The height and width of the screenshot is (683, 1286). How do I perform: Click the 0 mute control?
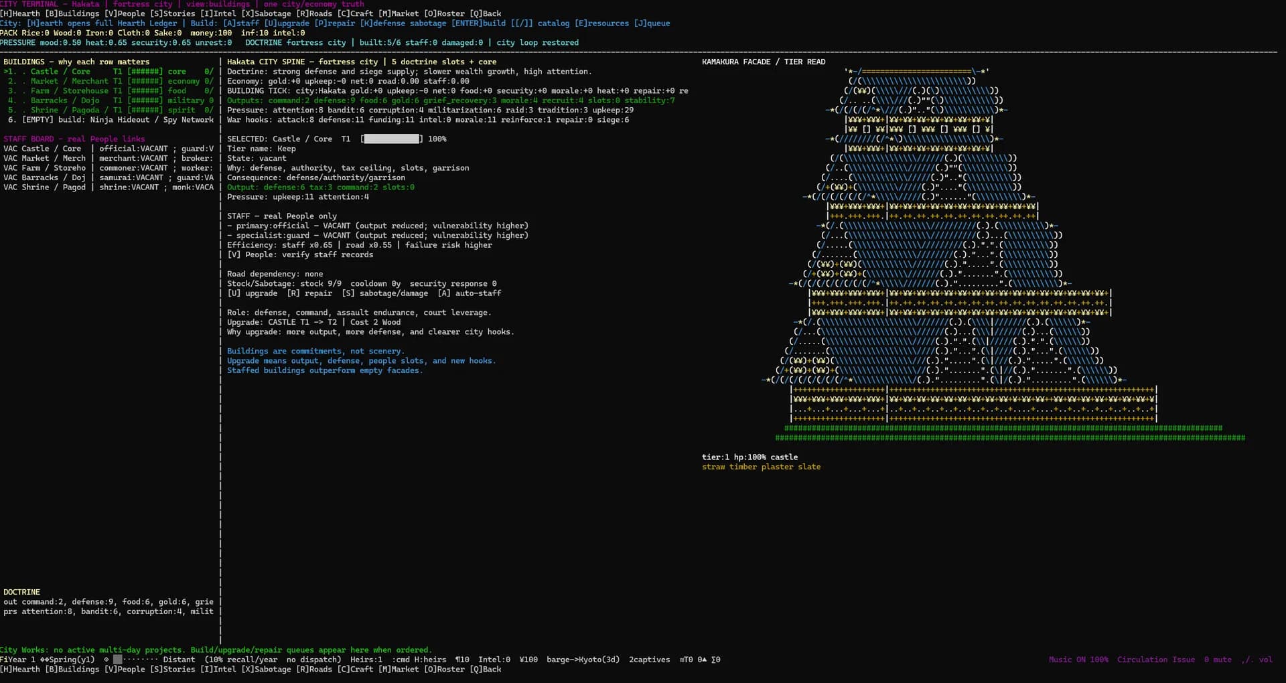[x=1218, y=660]
